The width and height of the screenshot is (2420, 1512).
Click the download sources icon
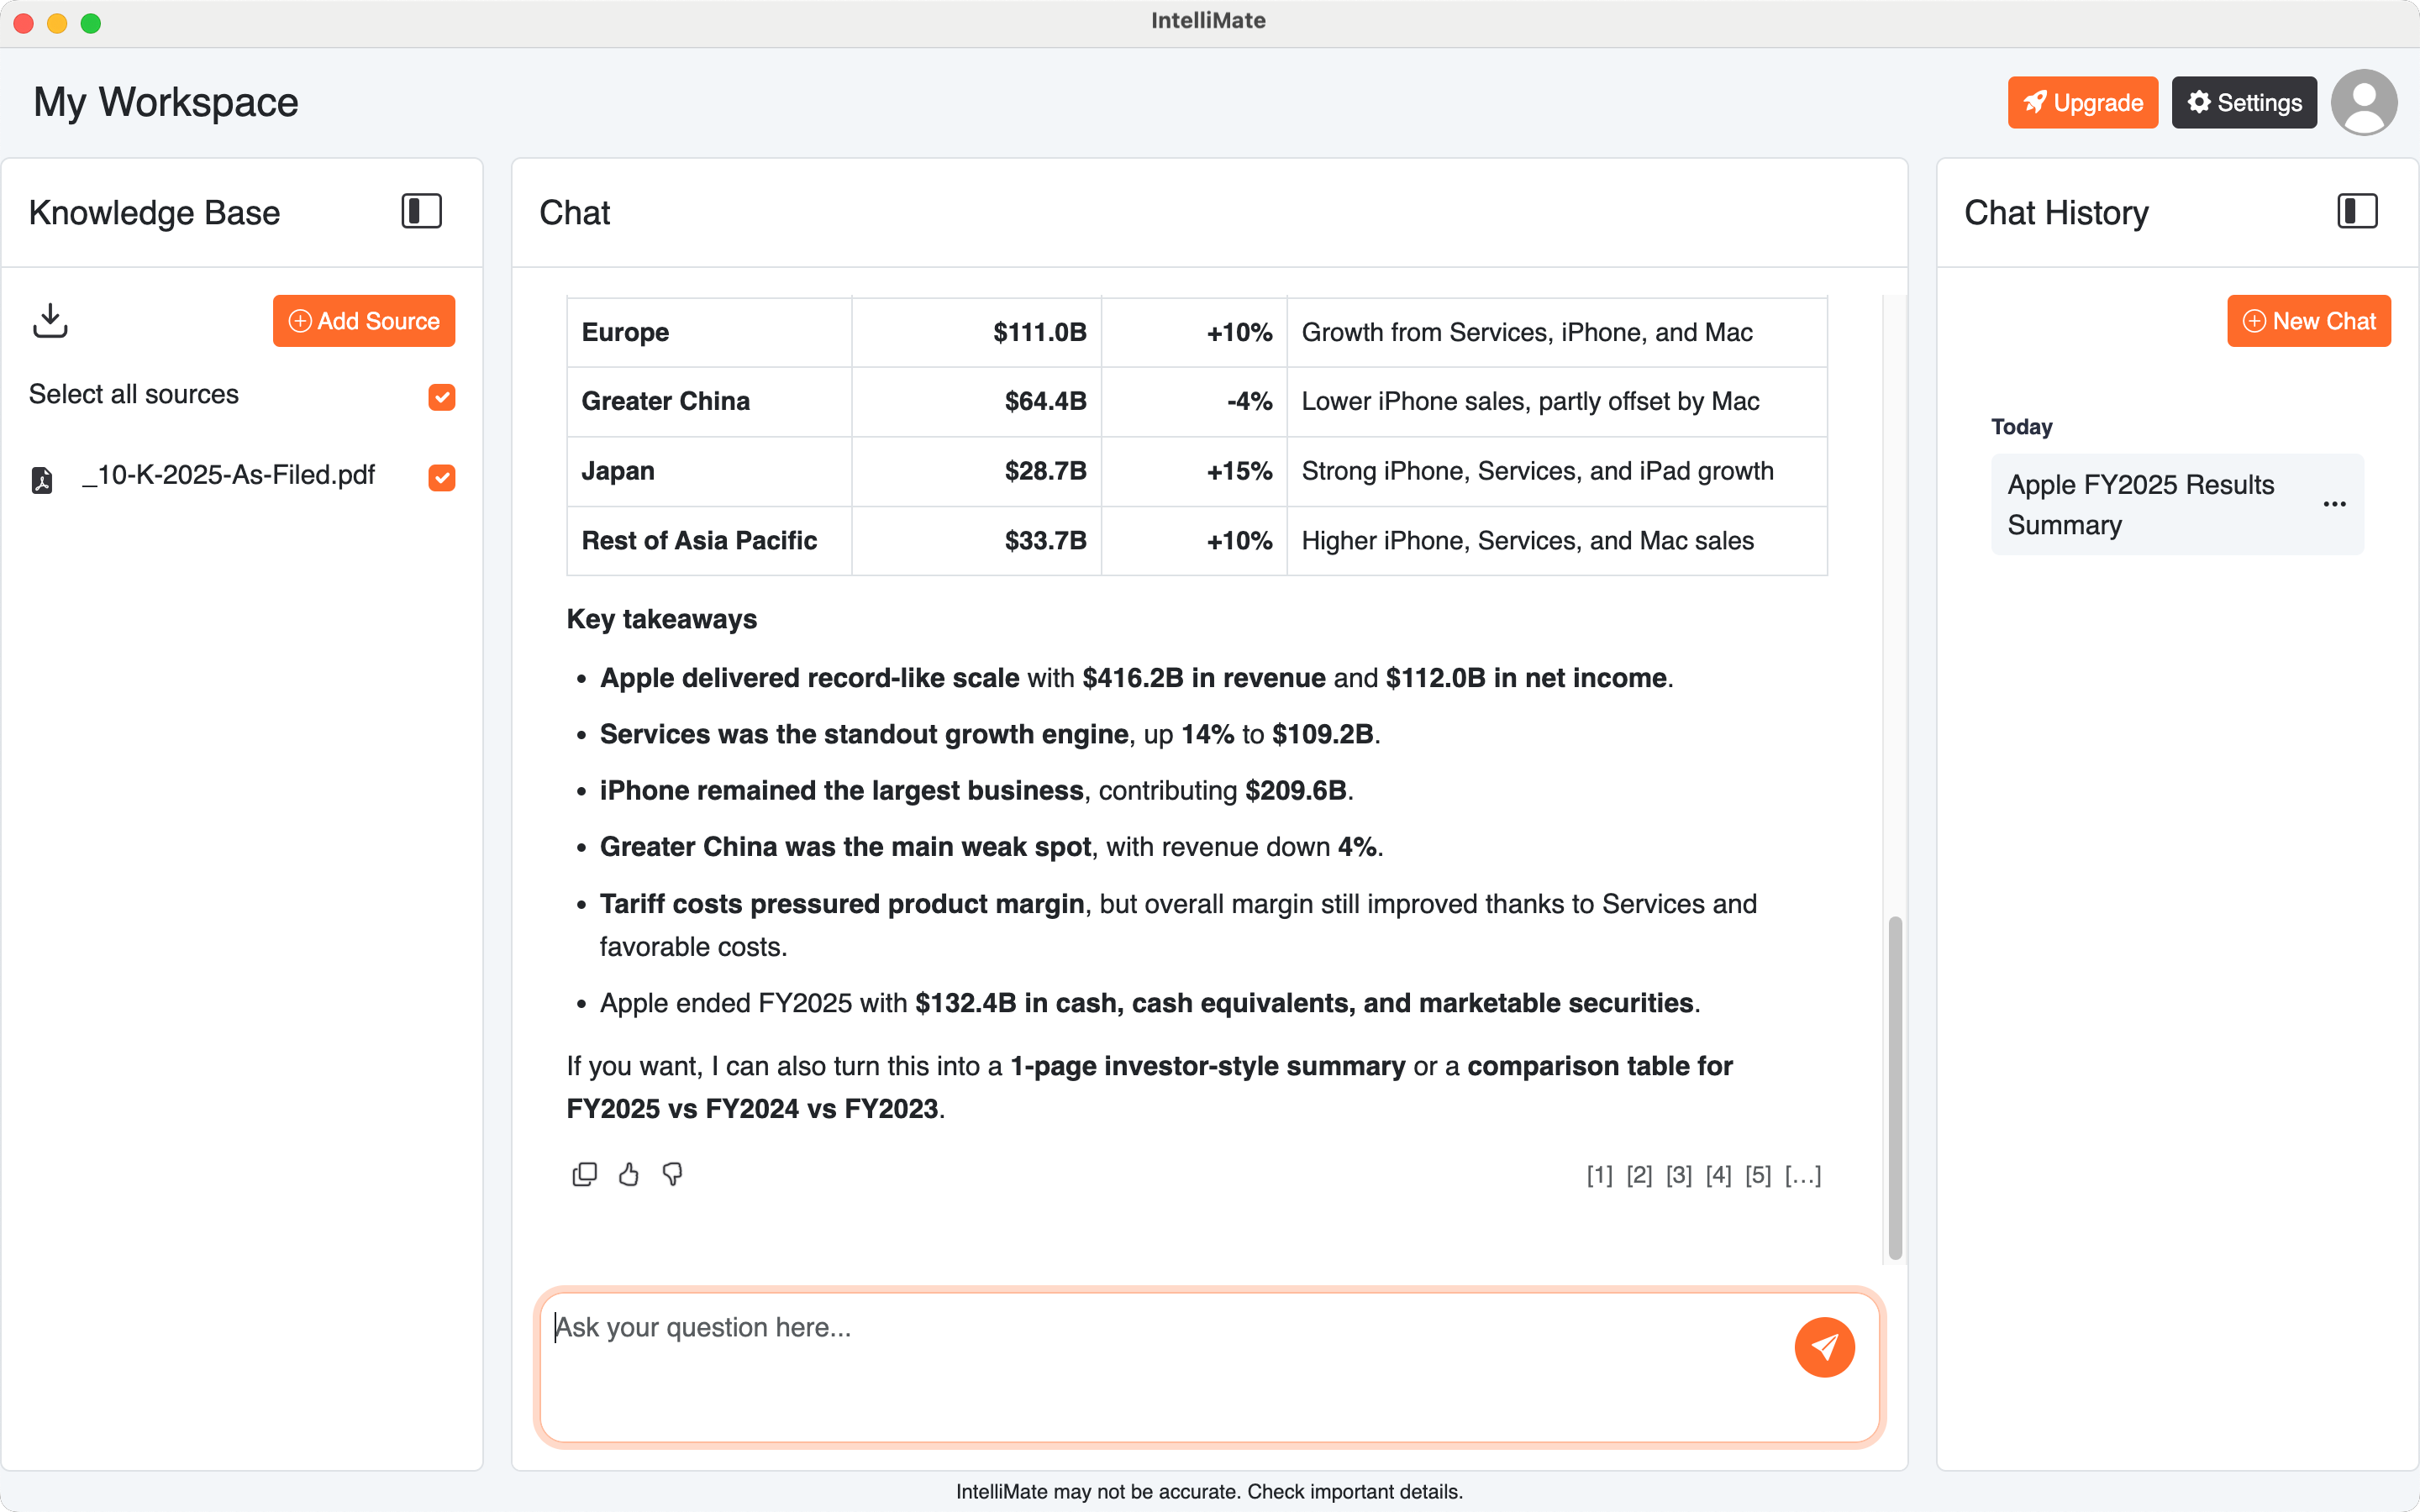point(50,321)
